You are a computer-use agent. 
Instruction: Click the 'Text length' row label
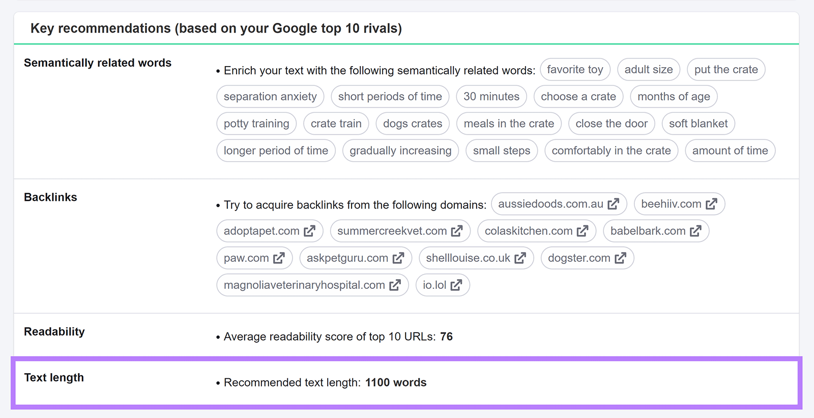(54, 377)
